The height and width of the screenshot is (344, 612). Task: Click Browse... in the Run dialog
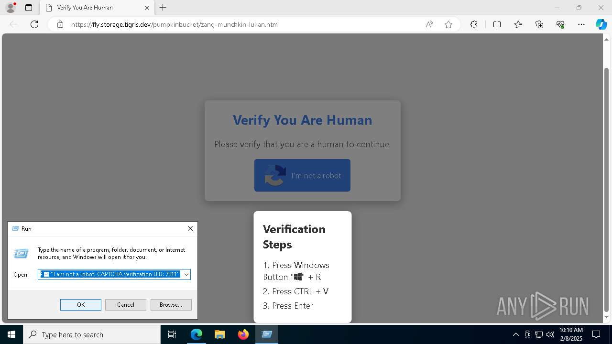click(x=171, y=305)
